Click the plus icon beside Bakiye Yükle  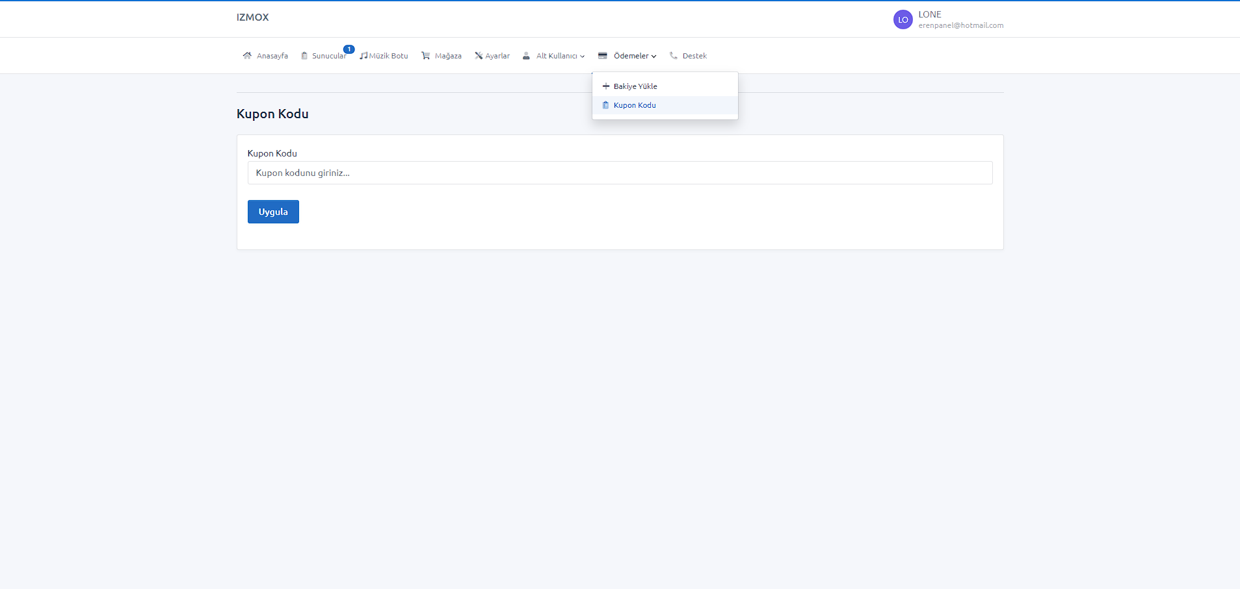(x=606, y=86)
